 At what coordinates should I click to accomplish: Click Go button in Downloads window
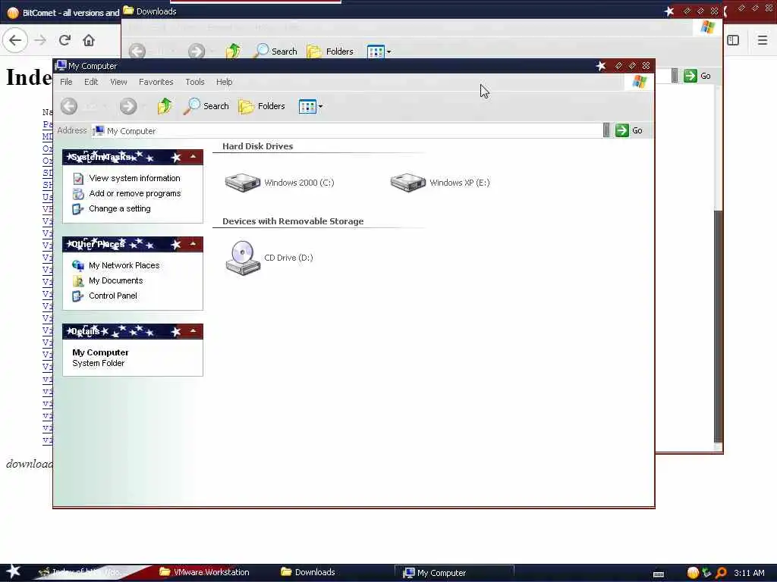[x=697, y=76]
